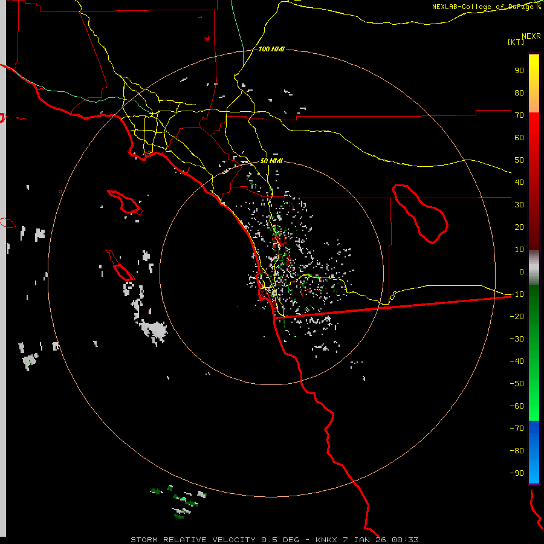Select the gray zero band of color bar
544x544 pixels.
point(534,268)
